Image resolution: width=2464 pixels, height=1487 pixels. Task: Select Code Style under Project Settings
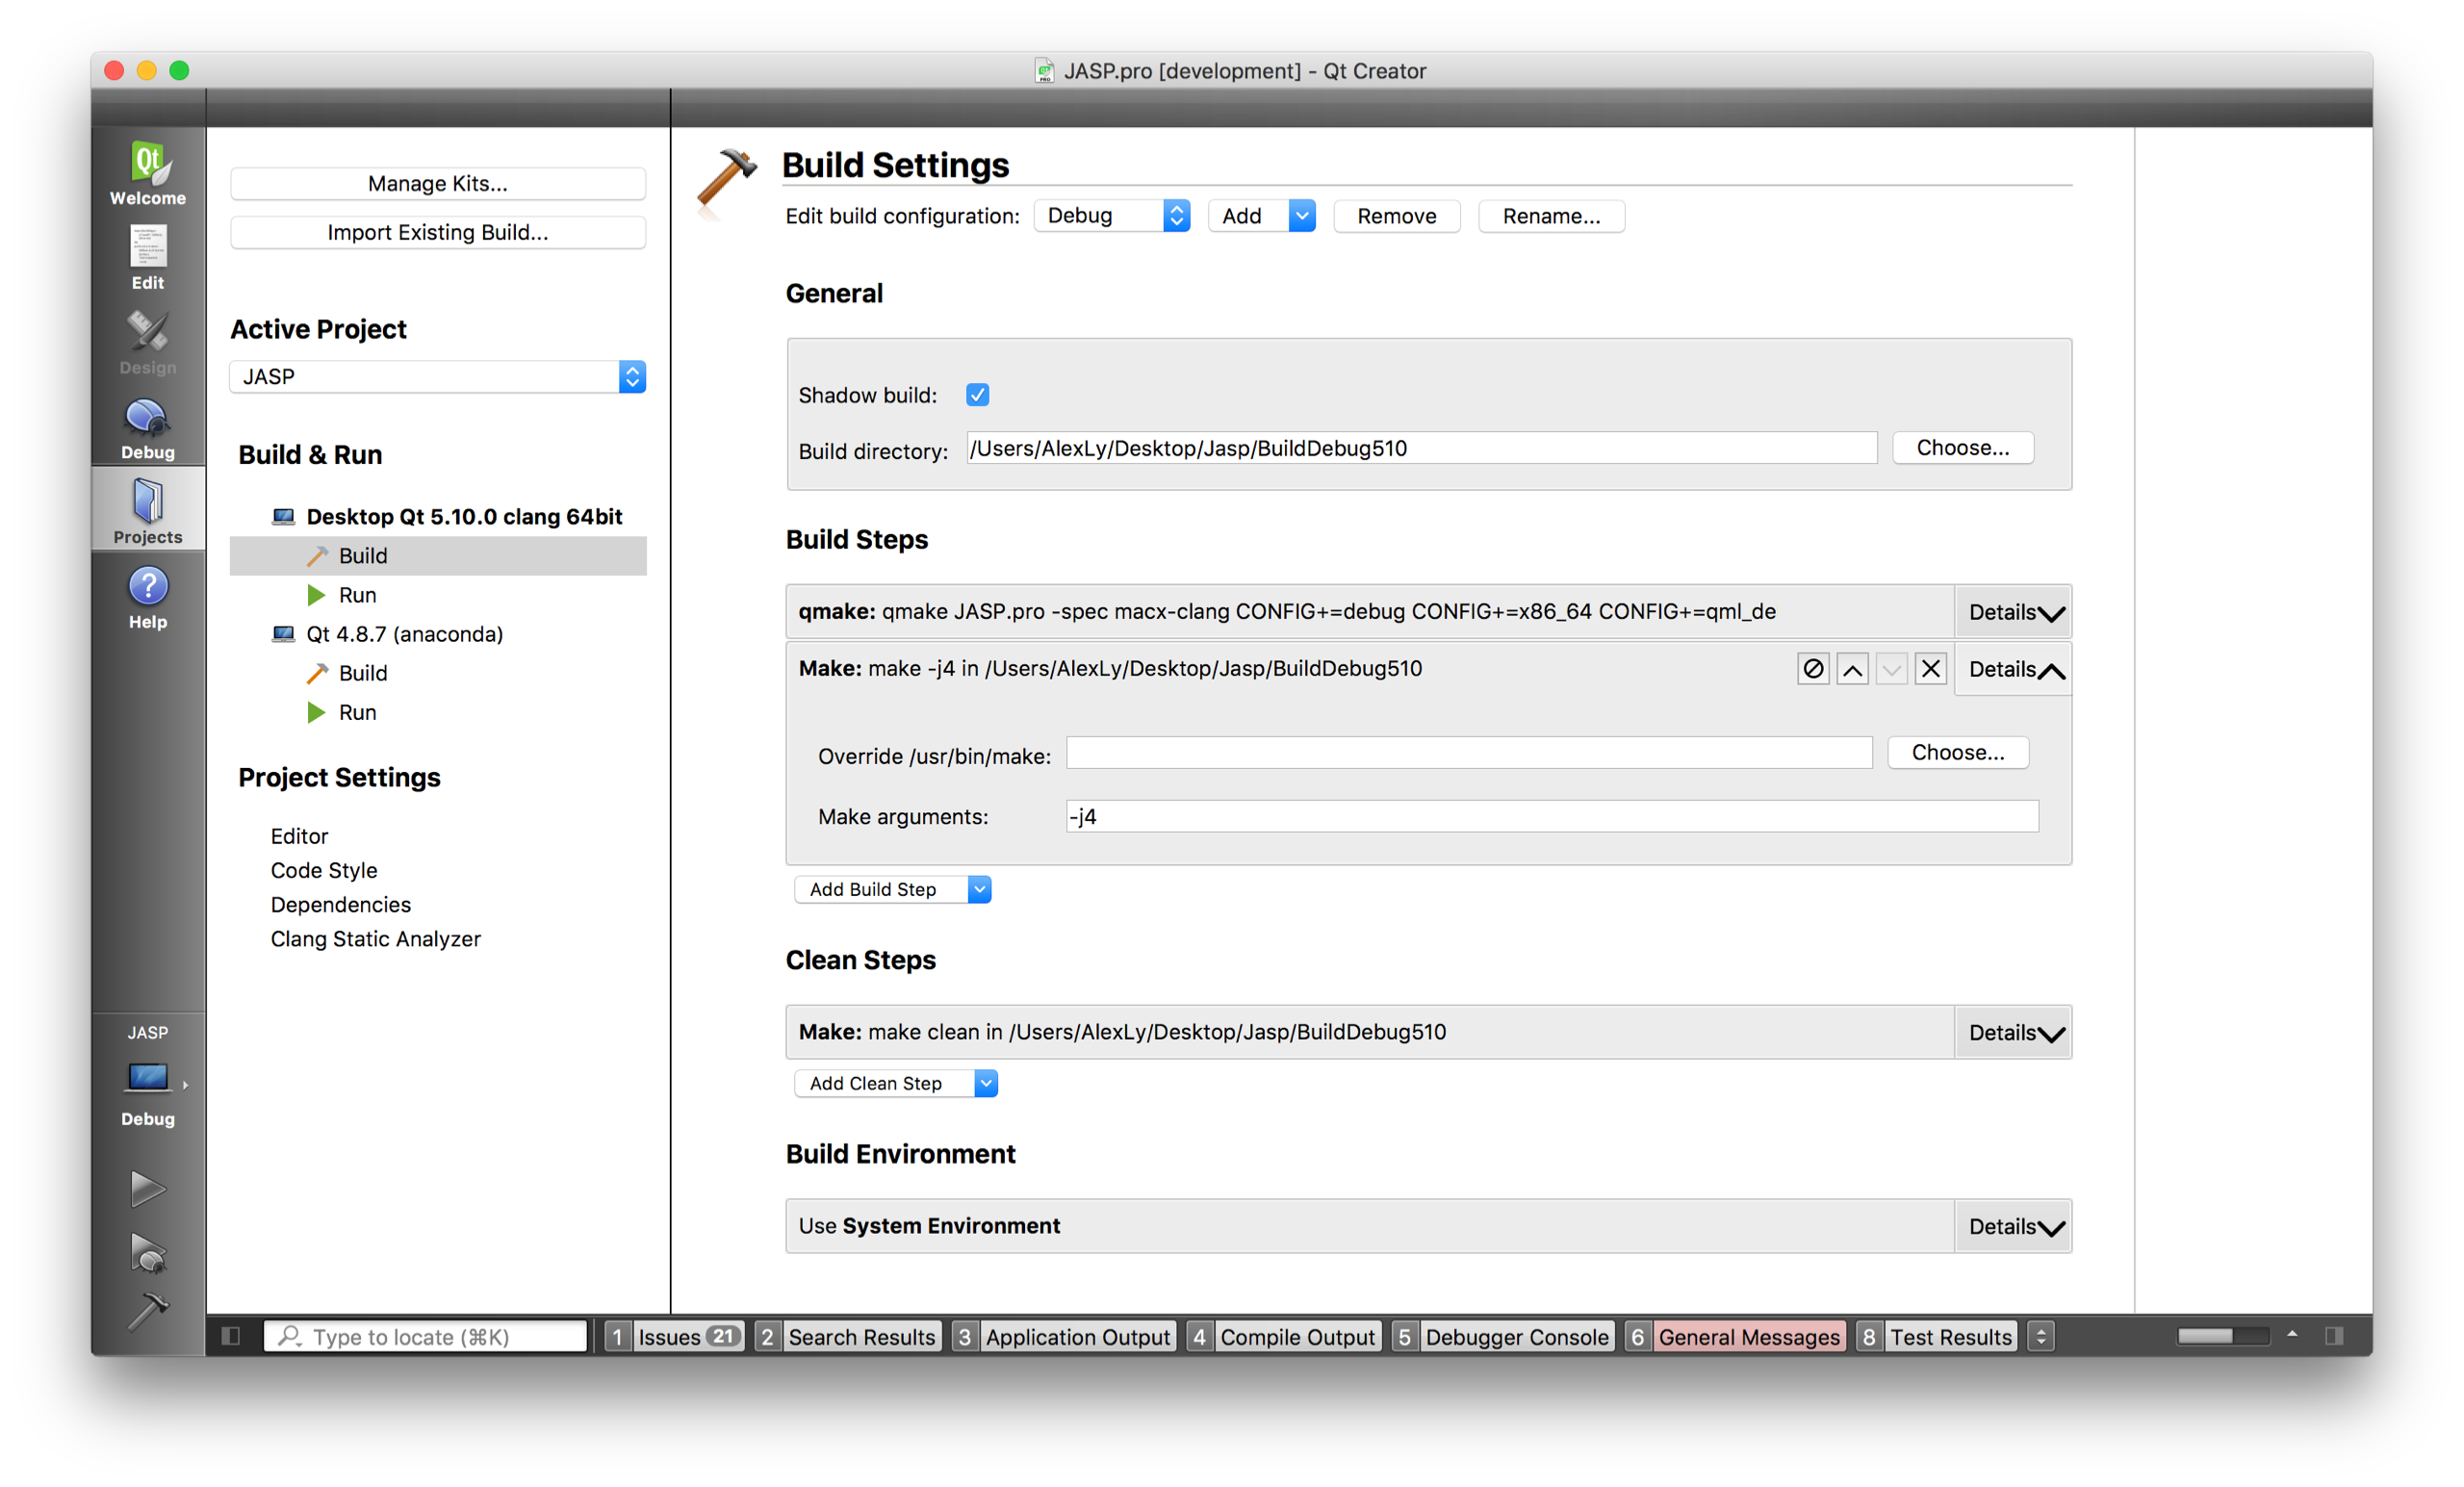click(323, 869)
